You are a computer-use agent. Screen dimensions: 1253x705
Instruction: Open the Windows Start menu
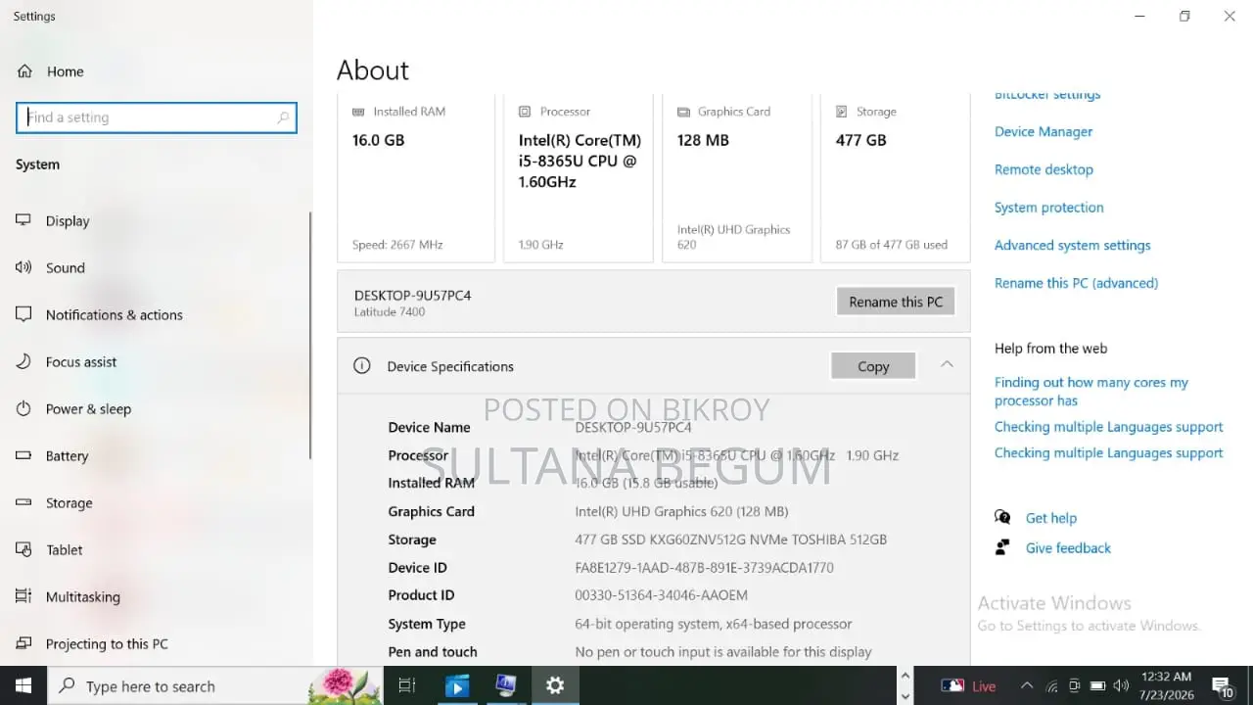tap(23, 685)
